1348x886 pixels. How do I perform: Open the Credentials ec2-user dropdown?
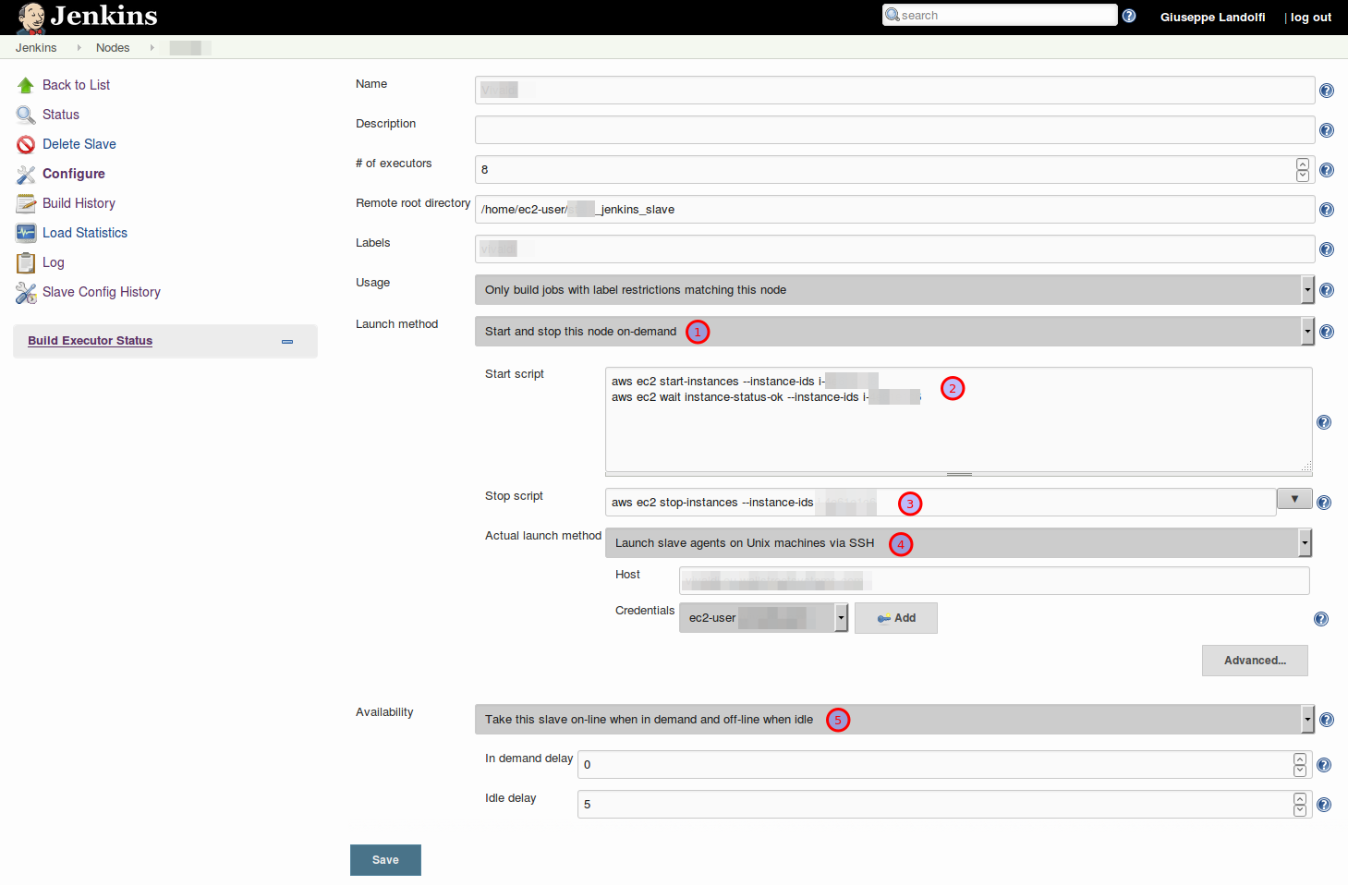[x=763, y=618]
